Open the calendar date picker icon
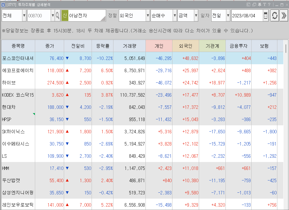 pos(265,16)
